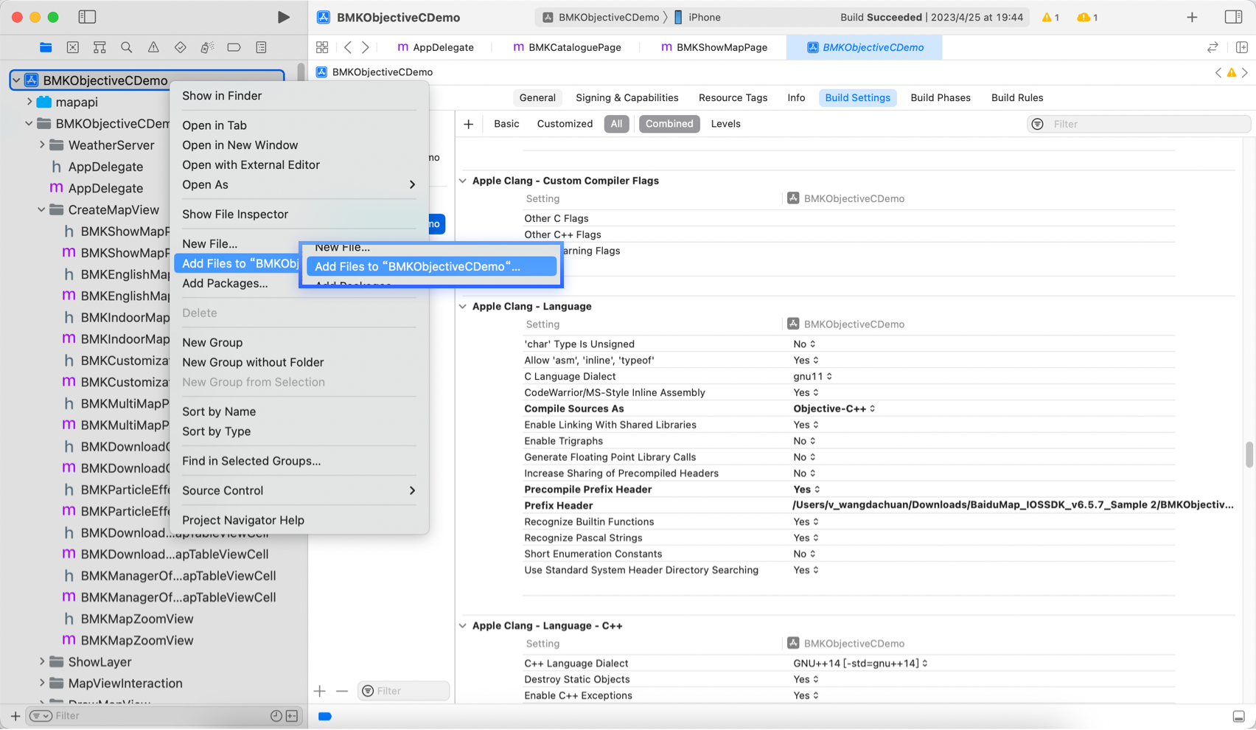The height and width of the screenshot is (730, 1256).
Task: Expand the ShowLayer folder
Action: coord(42,661)
